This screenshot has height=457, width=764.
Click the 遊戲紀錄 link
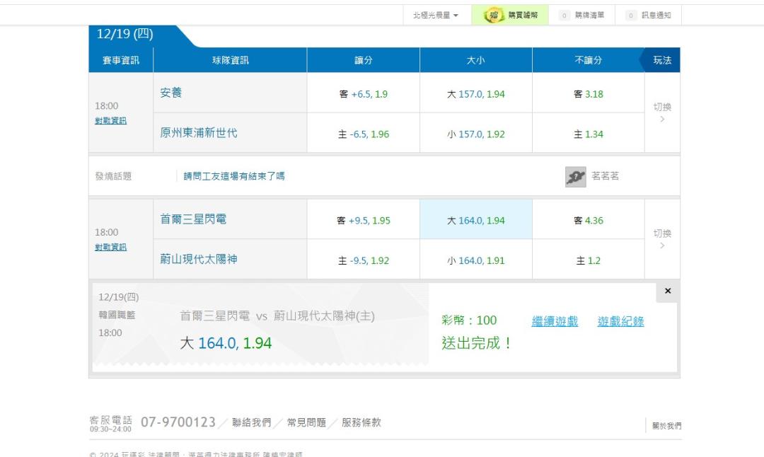pos(621,321)
